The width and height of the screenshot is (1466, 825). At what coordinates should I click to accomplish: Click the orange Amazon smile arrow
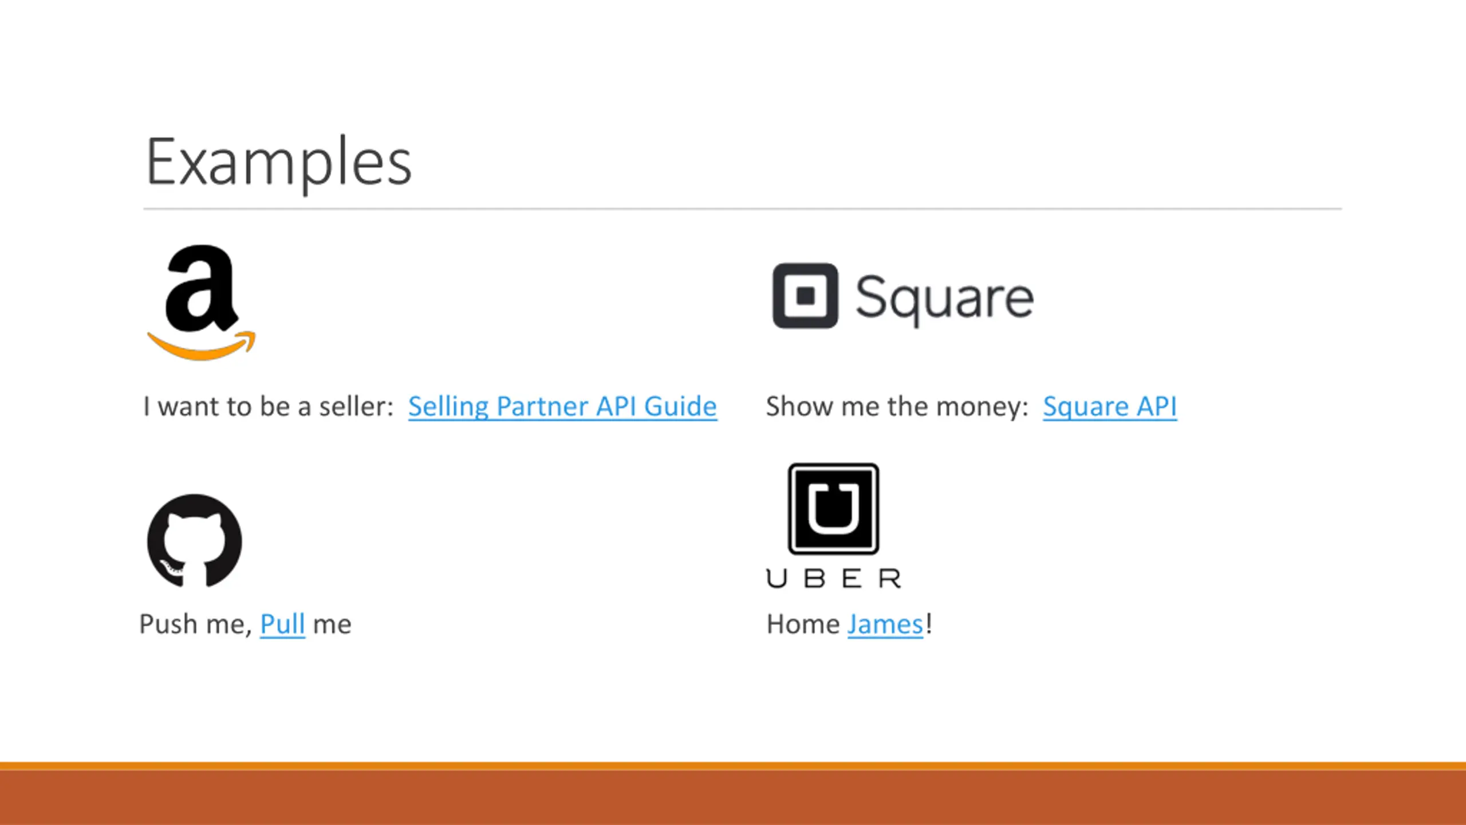[202, 347]
